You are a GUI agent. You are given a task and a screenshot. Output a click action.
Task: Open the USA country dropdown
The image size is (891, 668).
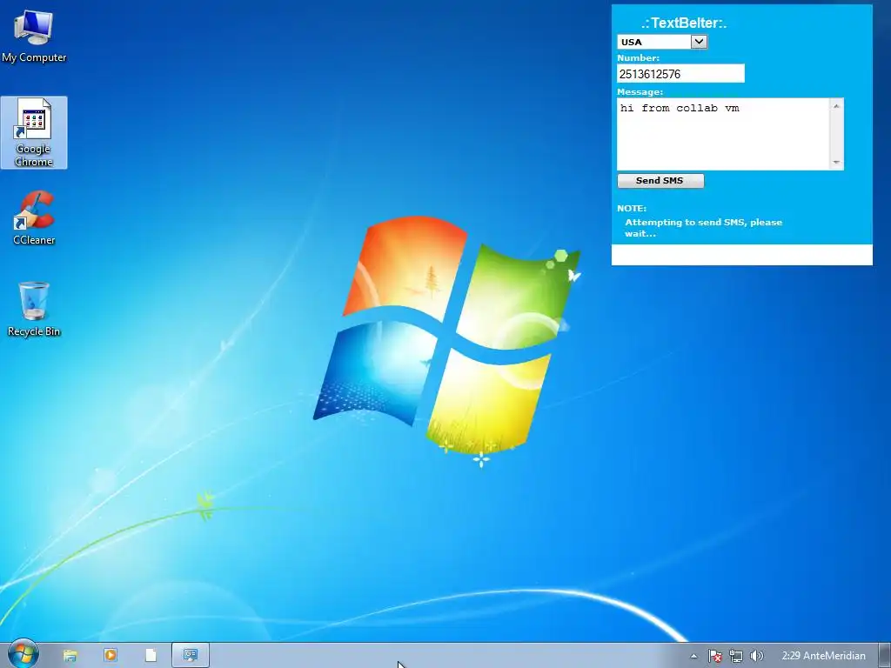662,42
